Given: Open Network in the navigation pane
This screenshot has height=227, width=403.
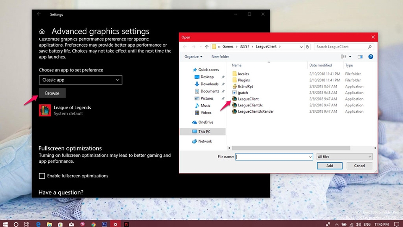Looking at the screenshot, I should pos(202,141).
